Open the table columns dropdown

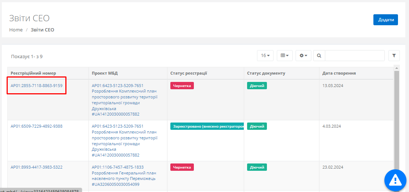pyautogui.click(x=285, y=56)
